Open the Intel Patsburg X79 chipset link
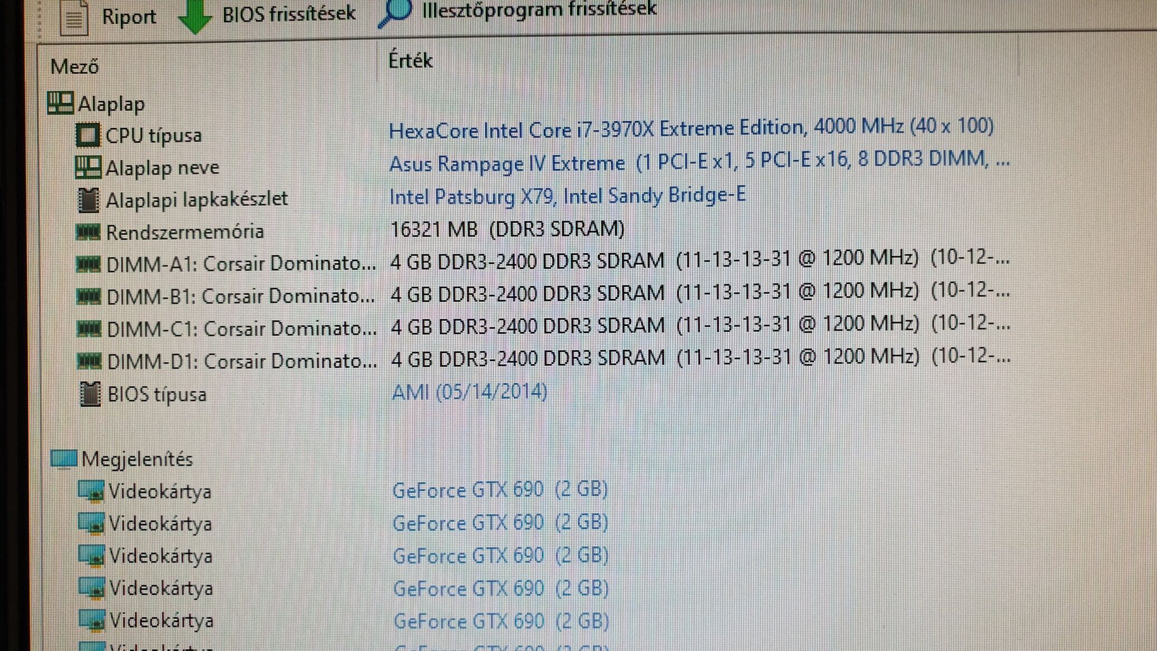Screen dimensions: 1157x651 pyautogui.click(x=568, y=196)
